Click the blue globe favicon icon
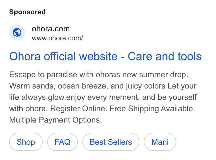This screenshot has width=216, height=160. [17, 32]
